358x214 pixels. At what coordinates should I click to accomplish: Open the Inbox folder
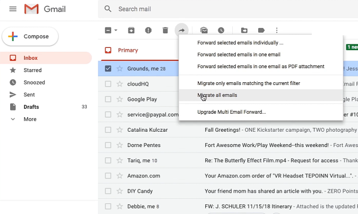pyautogui.click(x=46, y=57)
